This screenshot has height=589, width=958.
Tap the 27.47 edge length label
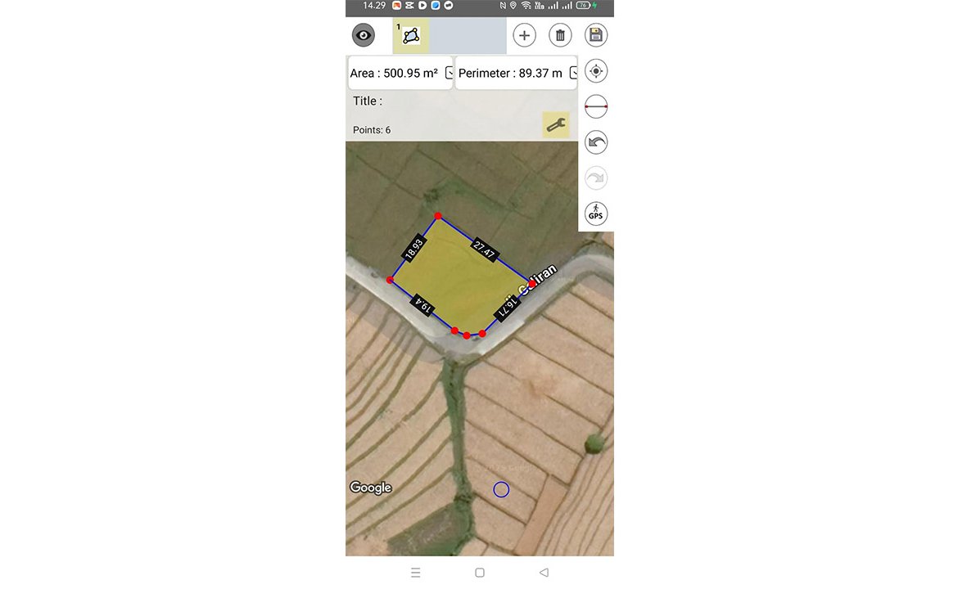pyautogui.click(x=484, y=250)
